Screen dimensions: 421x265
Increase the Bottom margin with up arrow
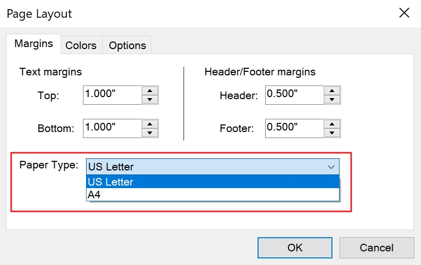click(x=150, y=124)
